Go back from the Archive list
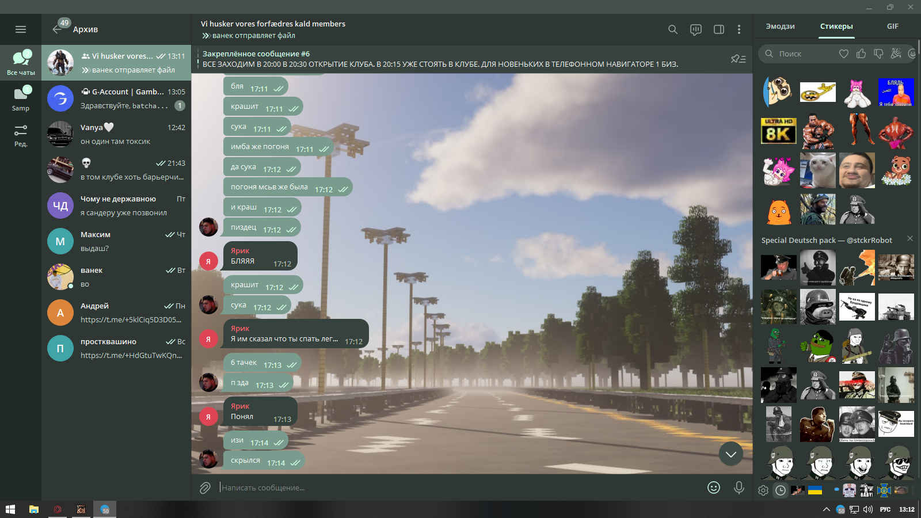 tap(58, 29)
